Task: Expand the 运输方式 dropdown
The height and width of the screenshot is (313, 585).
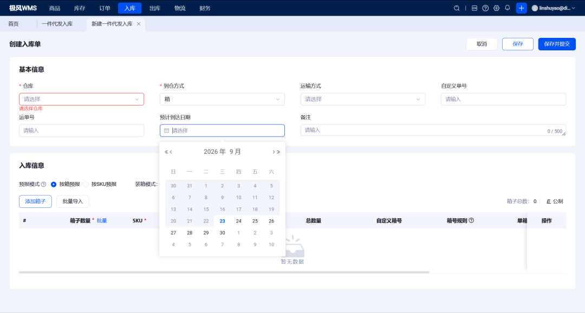Action: pyautogui.click(x=362, y=99)
